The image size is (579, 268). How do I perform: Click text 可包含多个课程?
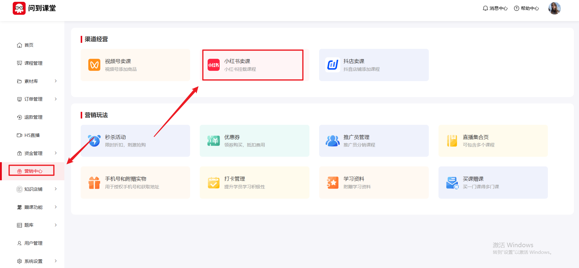click(479, 145)
